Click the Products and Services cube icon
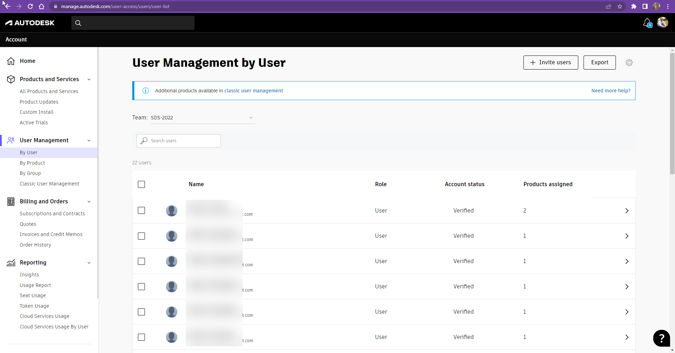Viewport: 675px width, 353px height. (x=11, y=79)
